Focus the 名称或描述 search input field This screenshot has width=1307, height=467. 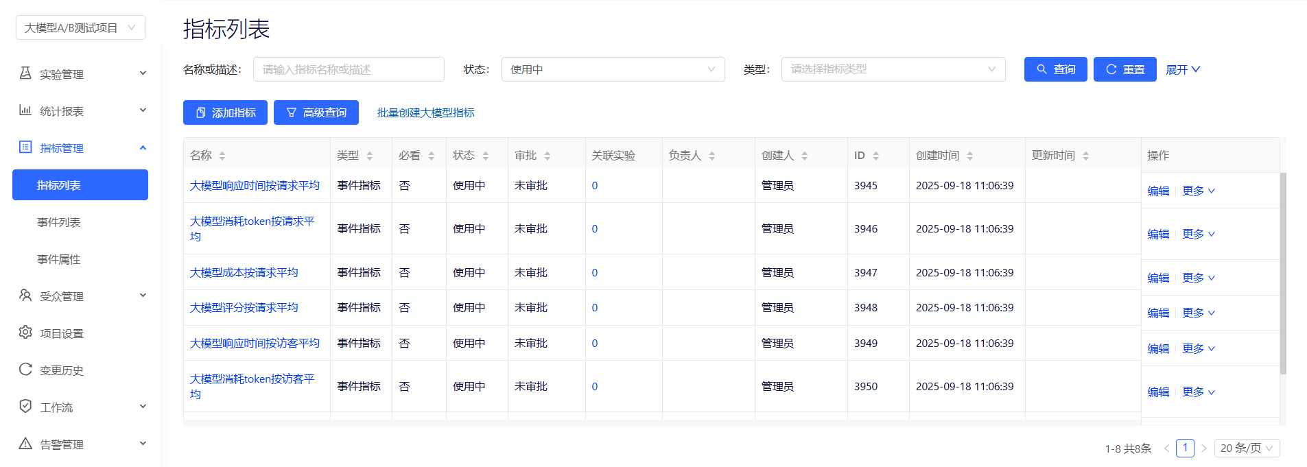click(349, 69)
